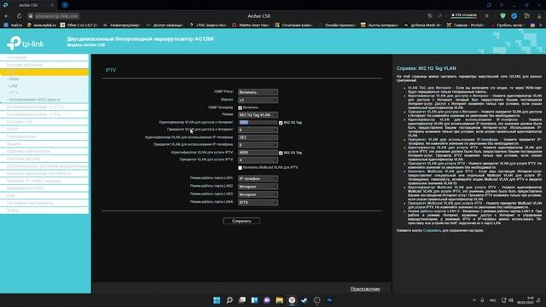
Task: Untick 802.1Q Tag for Internet VLAN
Action: pyautogui.click(x=281, y=123)
